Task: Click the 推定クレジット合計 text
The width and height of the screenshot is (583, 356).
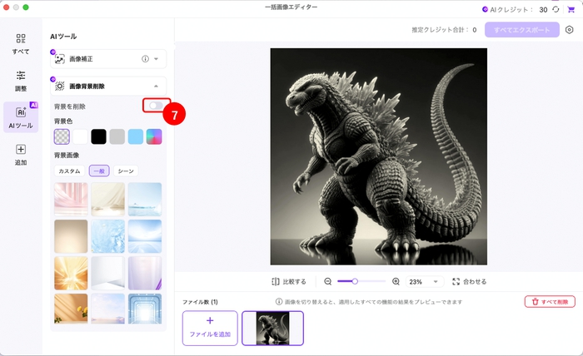Action: [441, 30]
